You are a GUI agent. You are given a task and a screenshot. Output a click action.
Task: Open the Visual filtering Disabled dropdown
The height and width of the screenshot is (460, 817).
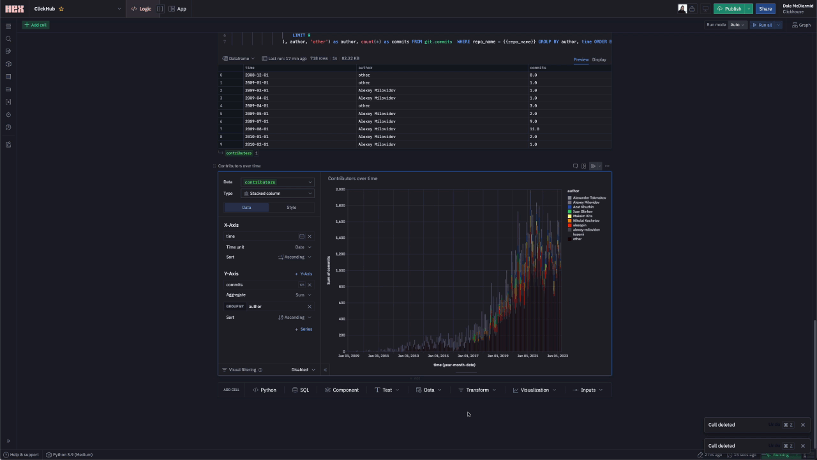click(x=303, y=370)
